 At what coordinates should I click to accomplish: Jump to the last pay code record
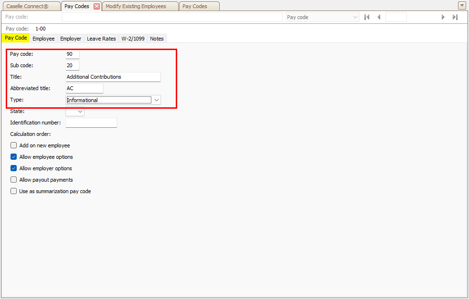point(455,17)
